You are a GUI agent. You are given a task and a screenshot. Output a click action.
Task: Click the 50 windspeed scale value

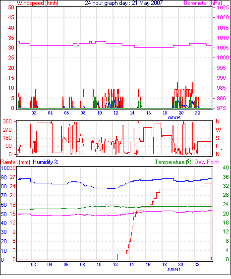pyautogui.click(x=11, y=7)
